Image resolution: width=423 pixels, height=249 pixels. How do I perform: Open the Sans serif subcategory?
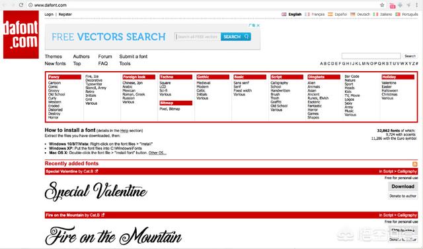pos(241,83)
